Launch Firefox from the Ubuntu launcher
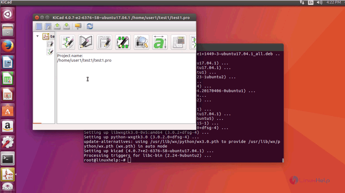345x193 pixels. (x=8, y=46)
